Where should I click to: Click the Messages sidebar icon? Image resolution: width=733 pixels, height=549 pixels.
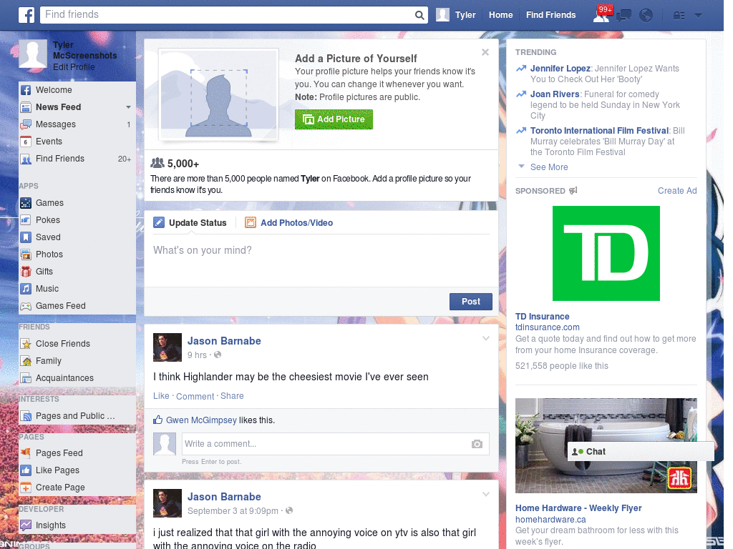pos(26,124)
